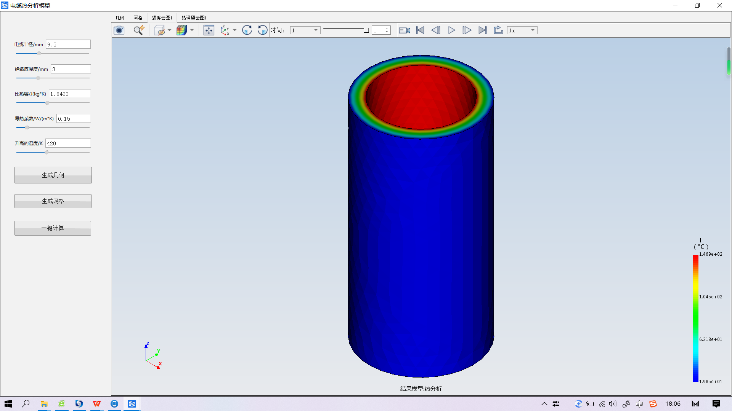Click the 电缆半径/mm input field
This screenshot has width=732, height=411.
point(68,44)
